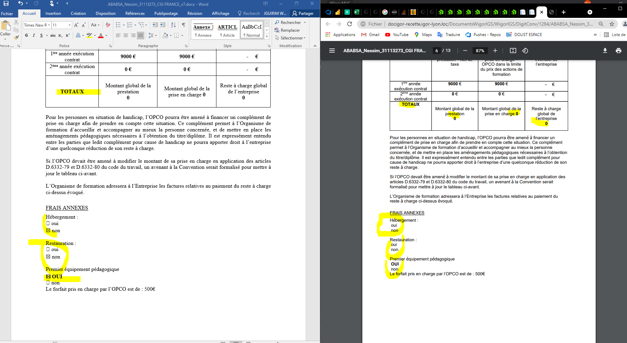
Task: Toggle Italic formatting in the ribbon
Action: point(34,35)
